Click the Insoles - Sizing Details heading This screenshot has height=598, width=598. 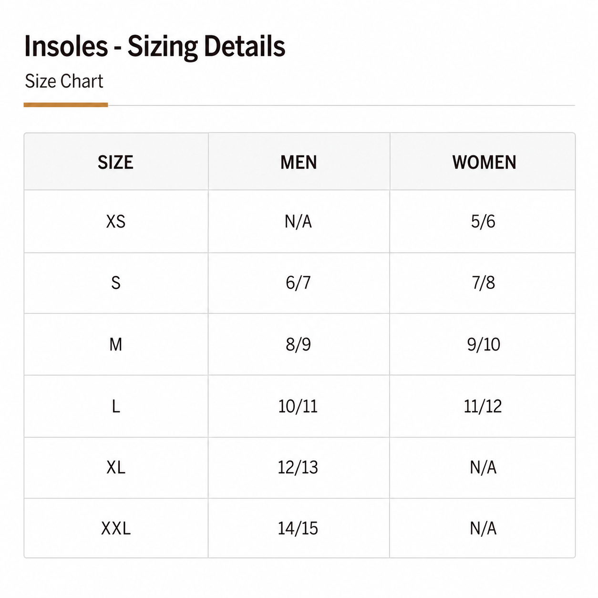coord(155,47)
